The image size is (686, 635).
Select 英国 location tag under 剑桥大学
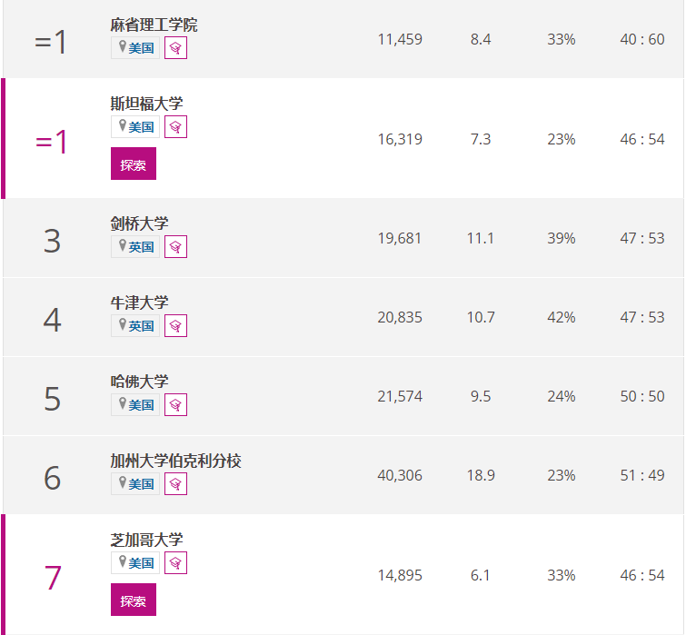[x=135, y=247]
